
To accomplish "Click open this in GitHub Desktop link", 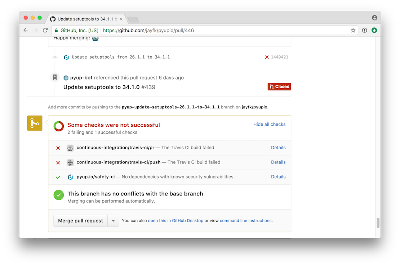I will coord(175,221).
